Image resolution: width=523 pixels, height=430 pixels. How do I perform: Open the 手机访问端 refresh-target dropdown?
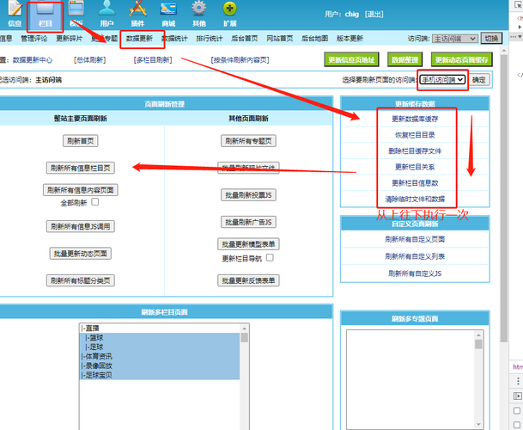tap(442, 79)
